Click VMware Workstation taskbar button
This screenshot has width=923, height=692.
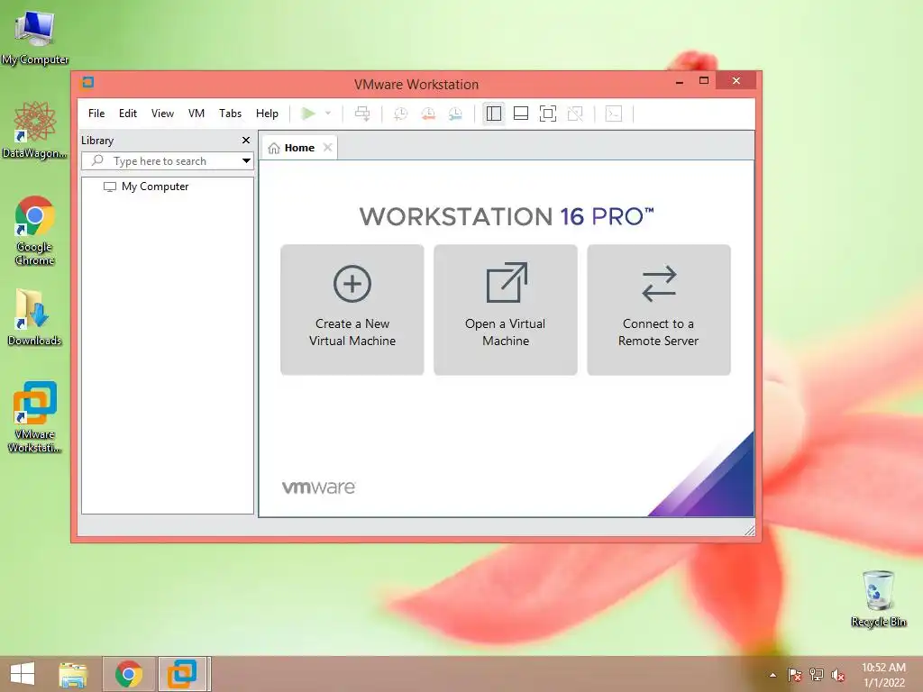[x=182, y=674]
